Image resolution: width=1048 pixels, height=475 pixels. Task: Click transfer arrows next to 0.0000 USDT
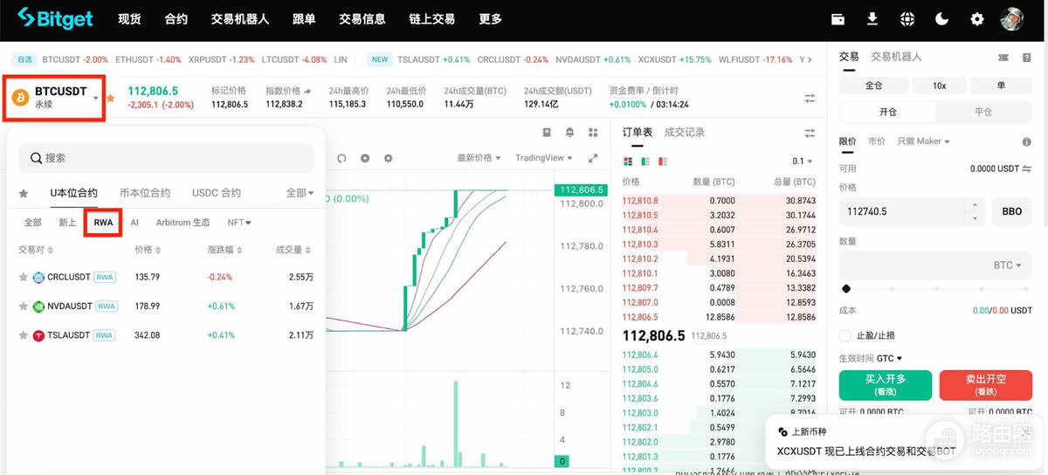tap(1027, 169)
